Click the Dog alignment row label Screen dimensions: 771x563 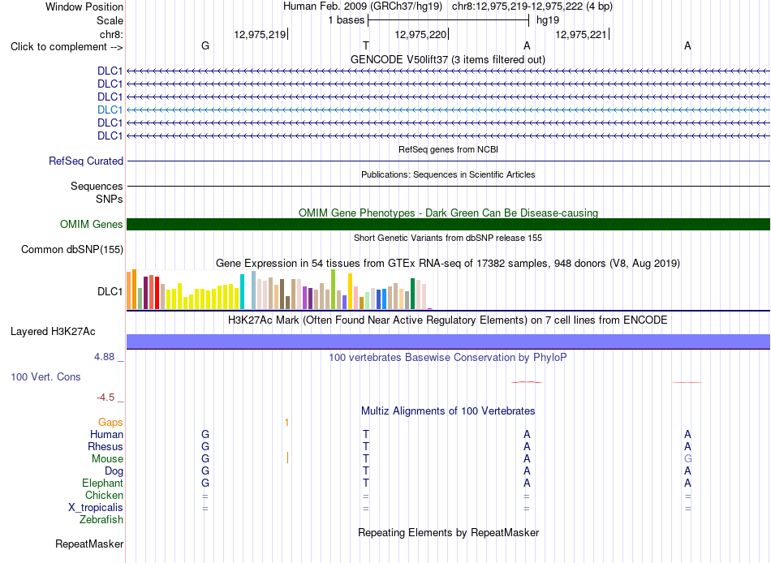point(114,471)
